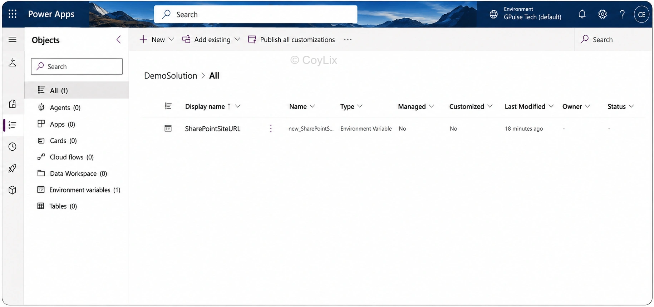Select Agents (0) in Objects tree
Viewport: 654px width, 307px height.
click(x=77, y=107)
